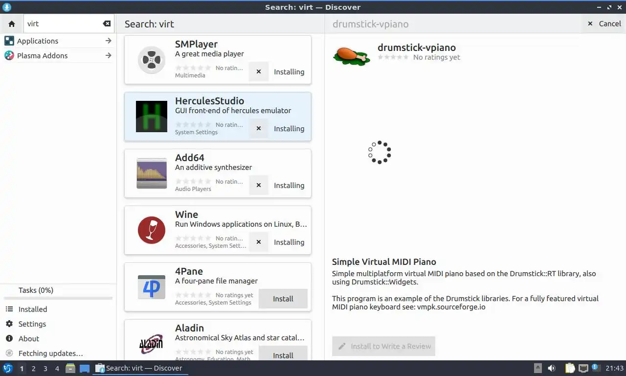Click the clipboard tray icon

pyautogui.click(x=570, y=368)
